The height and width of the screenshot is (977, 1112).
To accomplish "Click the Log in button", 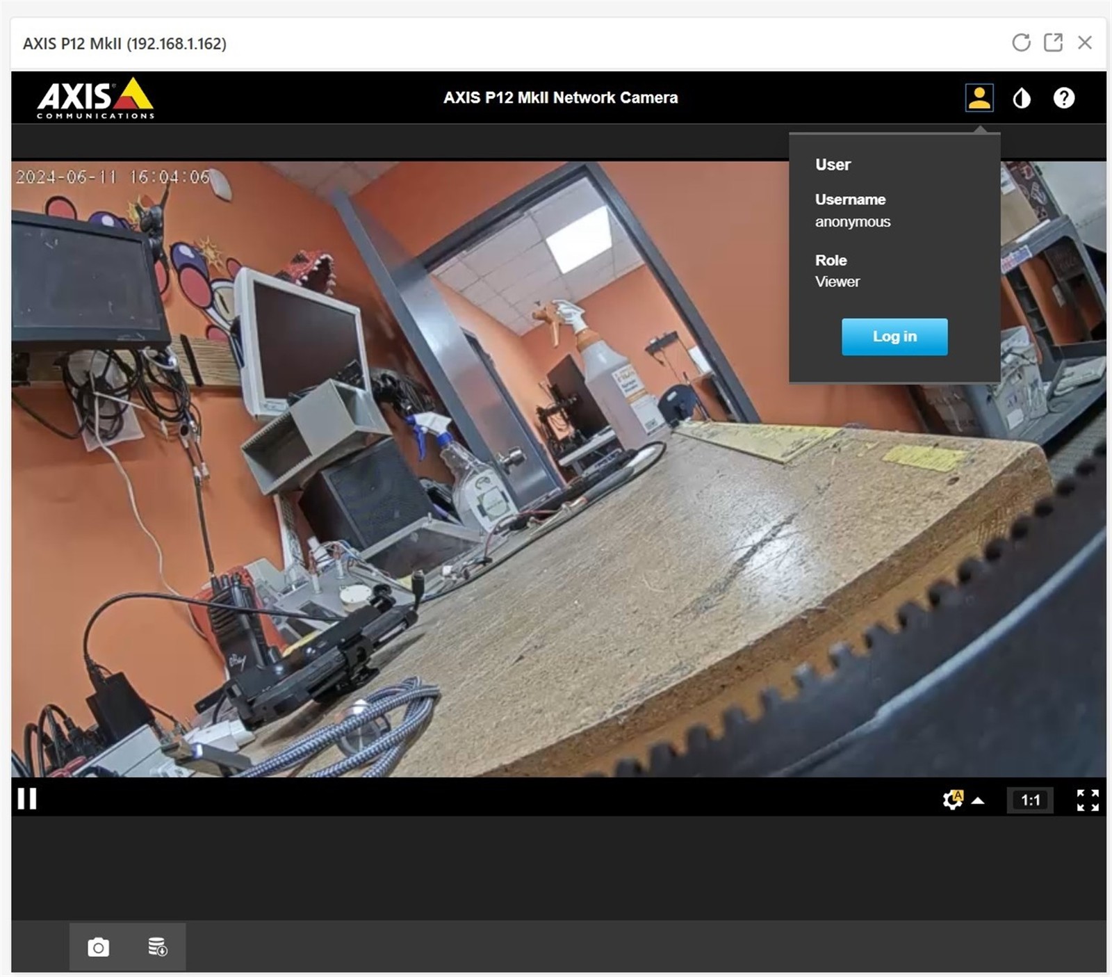I will [894, 337].
